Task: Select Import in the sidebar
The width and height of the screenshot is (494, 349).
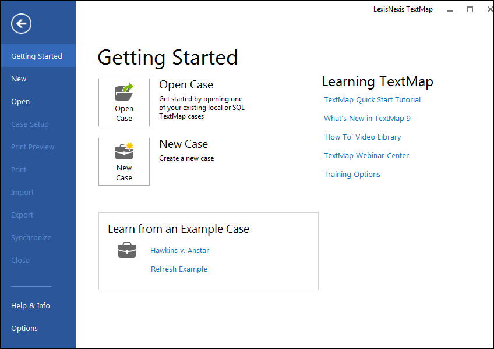Action: [x=38, y=192]
